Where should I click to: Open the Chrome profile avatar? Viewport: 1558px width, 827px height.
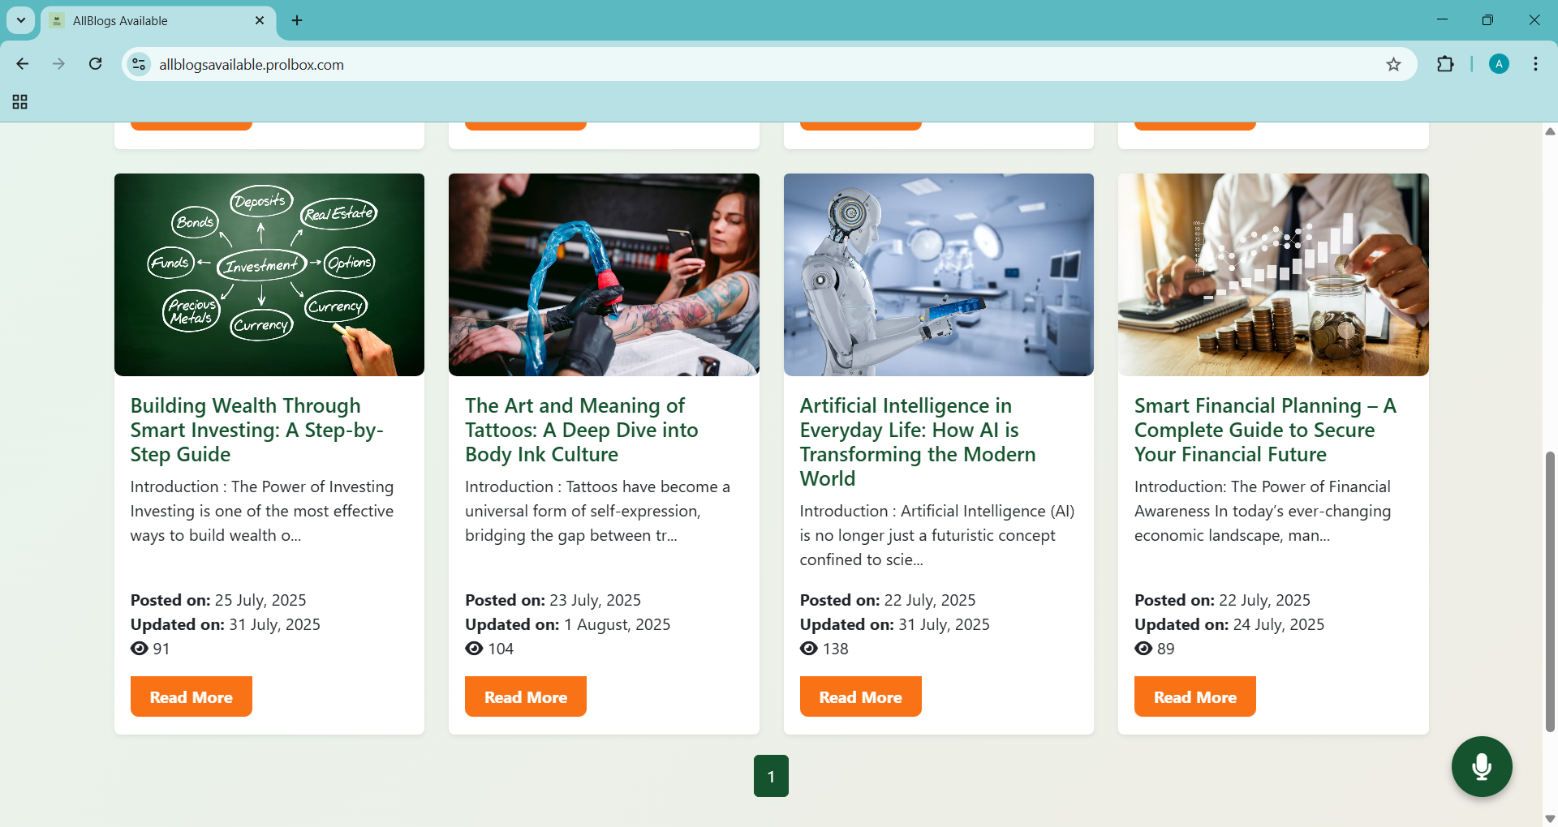click(1499, 65)
